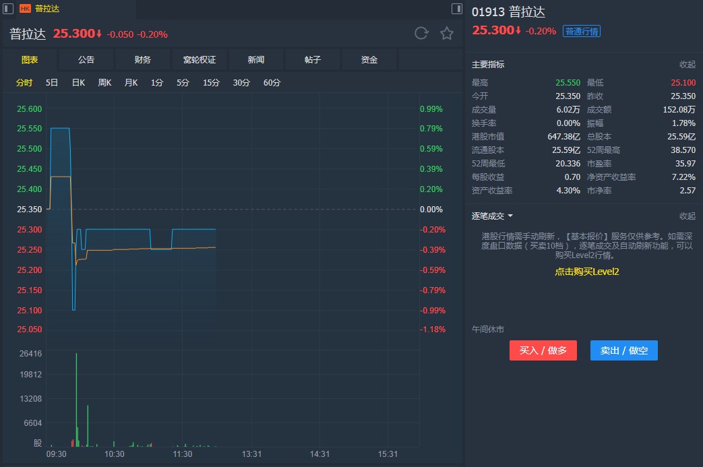This screenshot has width=703, height=467.
Task: Click the 市盈率 value 35.97
Action: pos(685,163)
